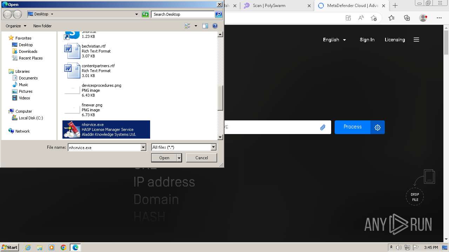The width and height of the screenshot is (449, 252).
Task: Click the File name input field
Action: pyautogui.click(x=104, y=147)
